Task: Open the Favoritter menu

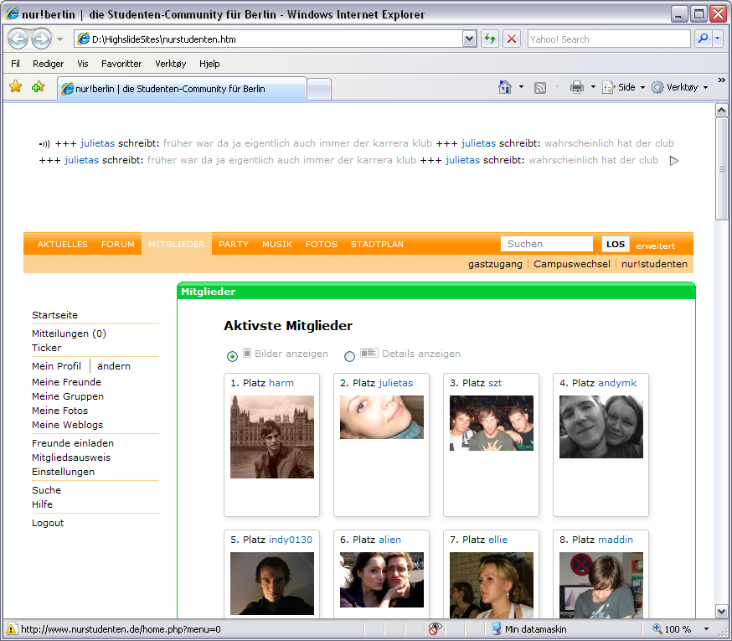Action: 121,64
